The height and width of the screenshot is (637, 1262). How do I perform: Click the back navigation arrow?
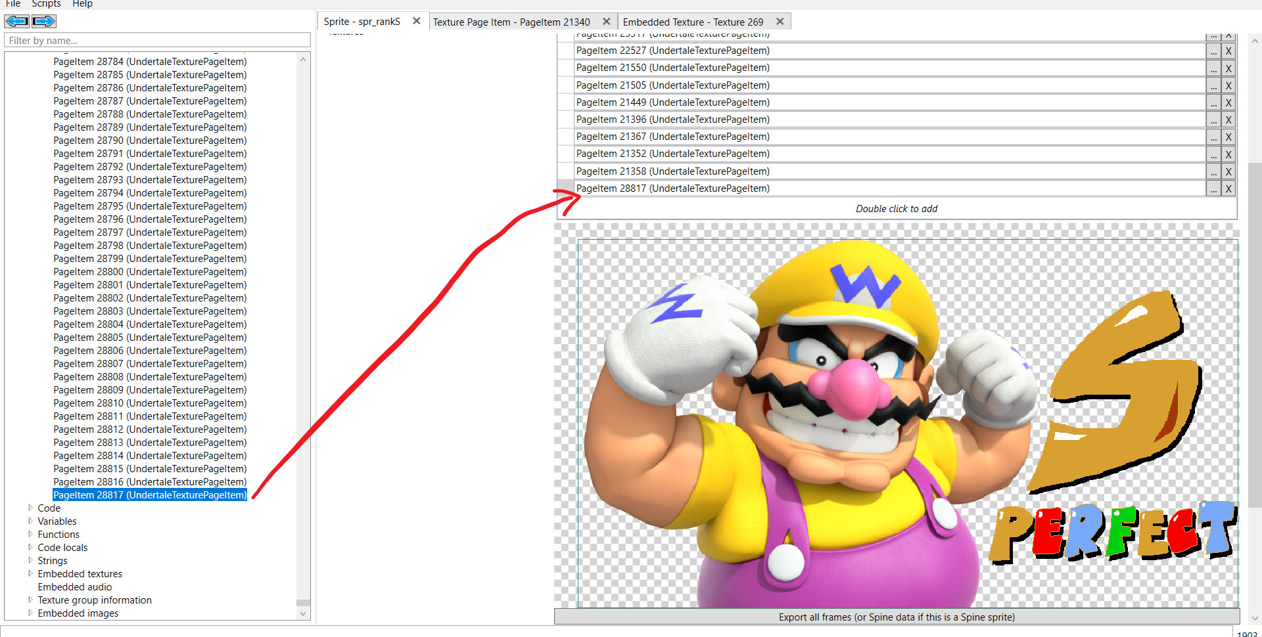point(17,22)
